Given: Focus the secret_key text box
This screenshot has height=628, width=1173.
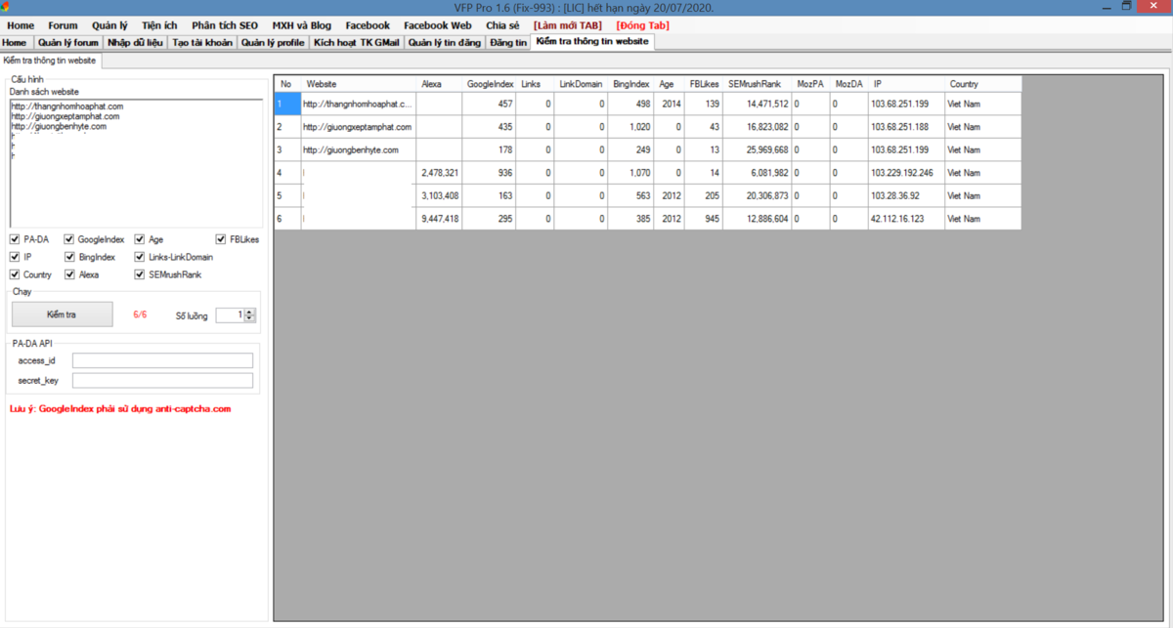Looking at the screenshot, I should [x=162, y=381].
